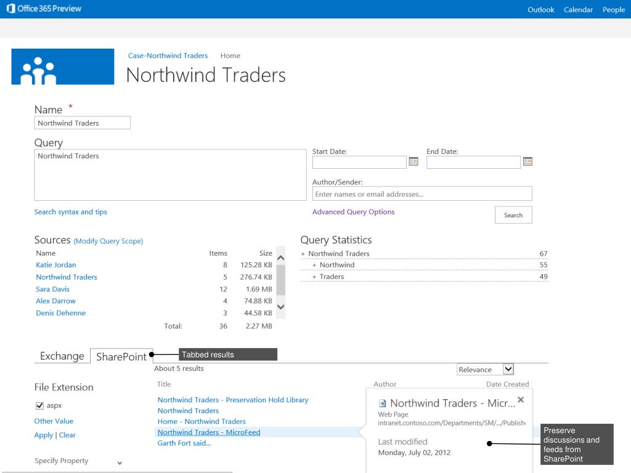The height and width of the screenshot is (473, 631).
Task: Open the Relevance sort dropdown
Action: [486, 370]
